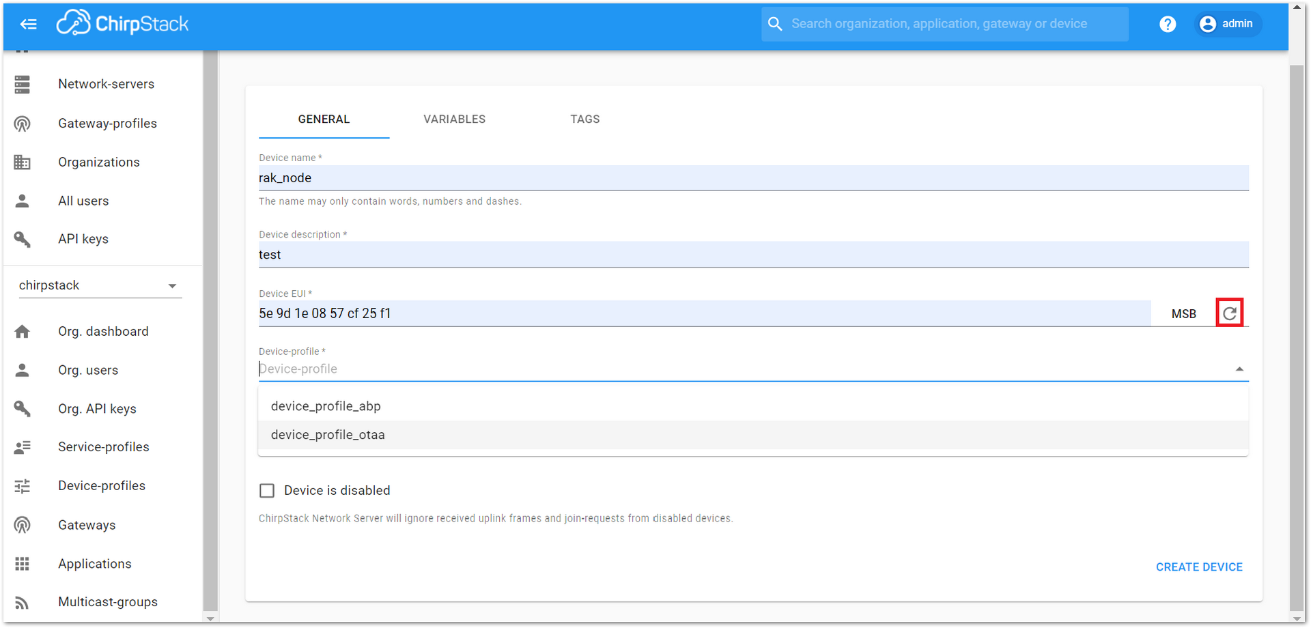Image resolution: width=1311 pixels, height=628 pixels.
Task: Open the admin user menu
Action: [1228, 24]
